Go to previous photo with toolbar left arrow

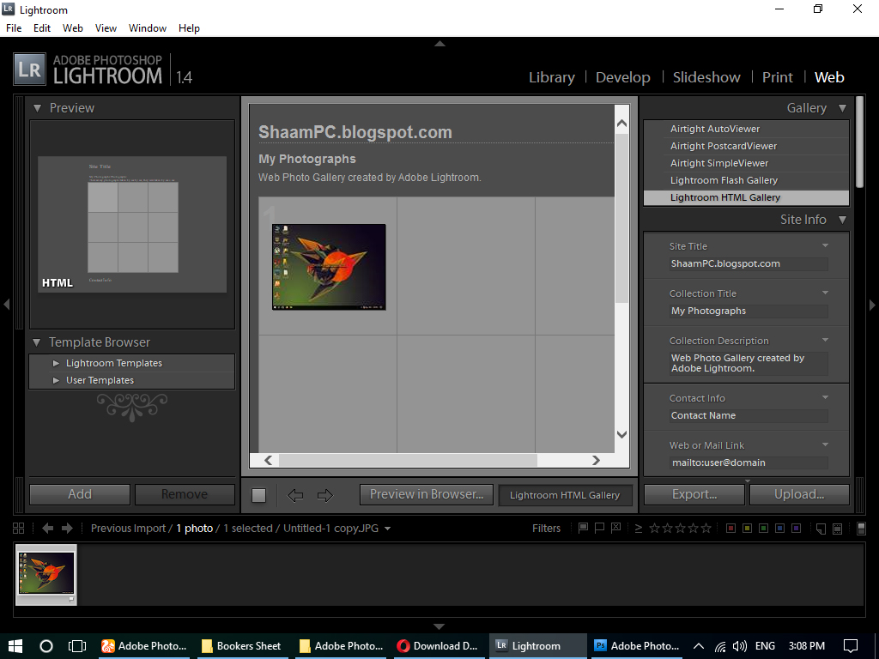(295, 495)
